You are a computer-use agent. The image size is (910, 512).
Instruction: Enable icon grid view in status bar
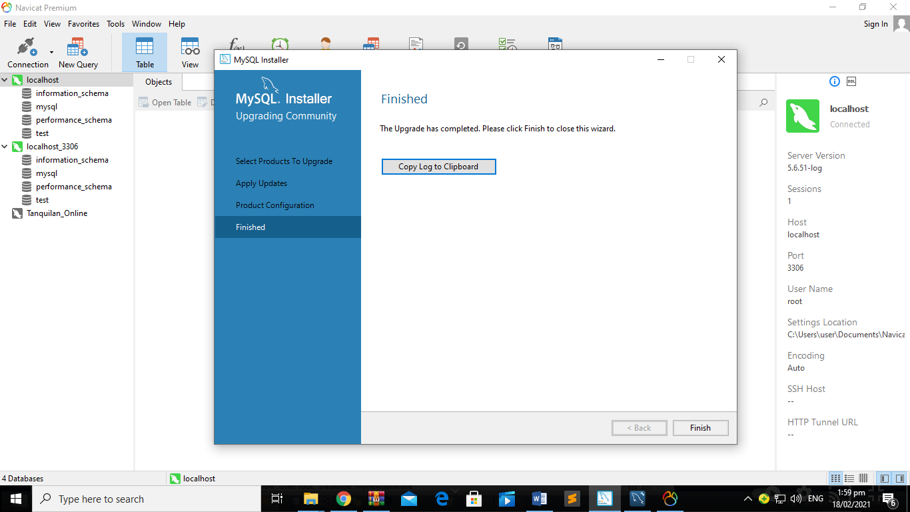pos(835,479)
